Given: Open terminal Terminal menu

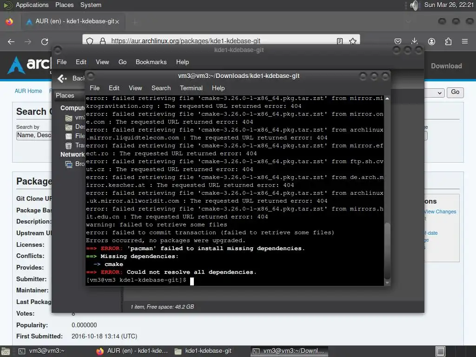Looking at the screenshot, I should (x=191, y=88).
